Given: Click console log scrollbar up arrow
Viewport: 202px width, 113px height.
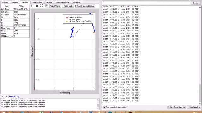Looking at the screenshot, I should [98, 100].
